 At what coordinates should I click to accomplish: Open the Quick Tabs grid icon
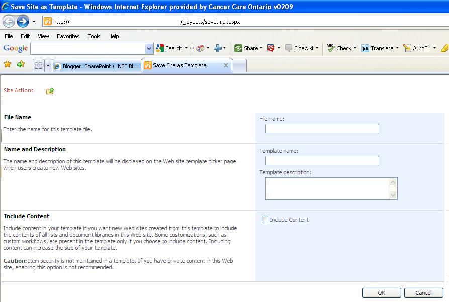(38, 66)
